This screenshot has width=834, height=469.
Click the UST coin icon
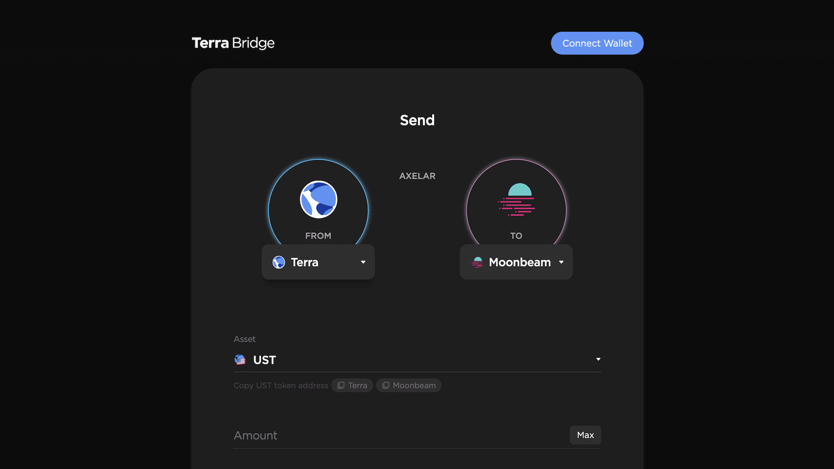tap(240, 360)
